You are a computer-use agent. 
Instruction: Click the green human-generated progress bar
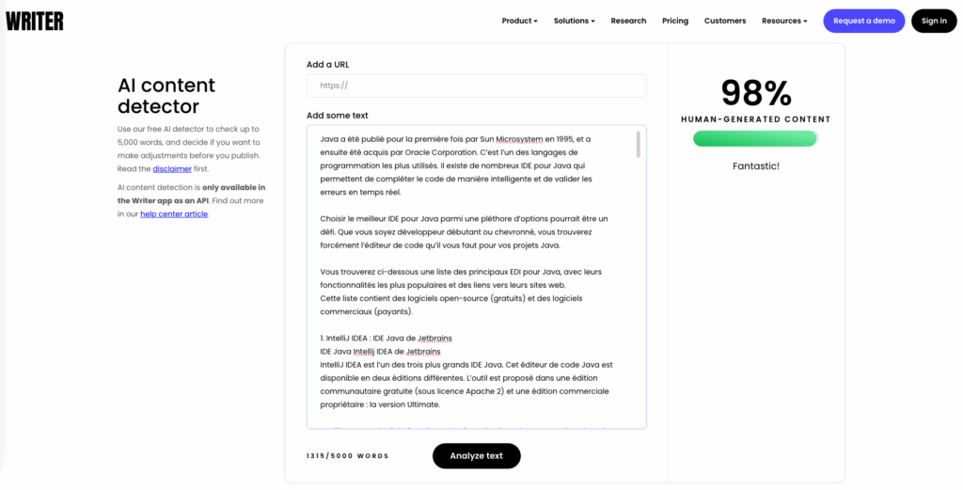coord(755,139)
